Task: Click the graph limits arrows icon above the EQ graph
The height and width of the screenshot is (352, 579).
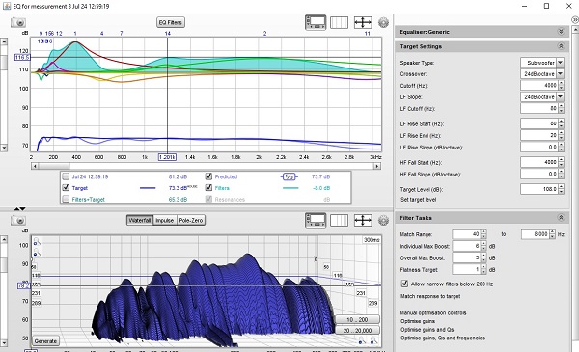Action: click(363, 22)
